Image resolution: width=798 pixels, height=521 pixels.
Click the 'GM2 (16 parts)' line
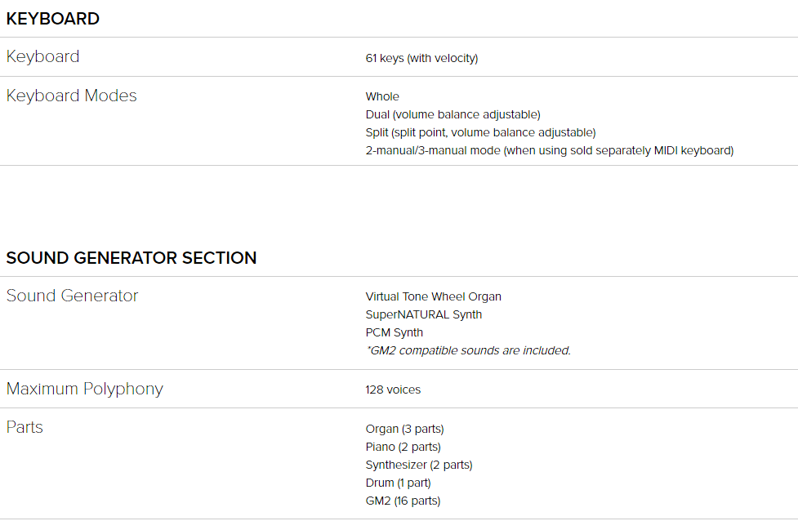click(403, 501)
